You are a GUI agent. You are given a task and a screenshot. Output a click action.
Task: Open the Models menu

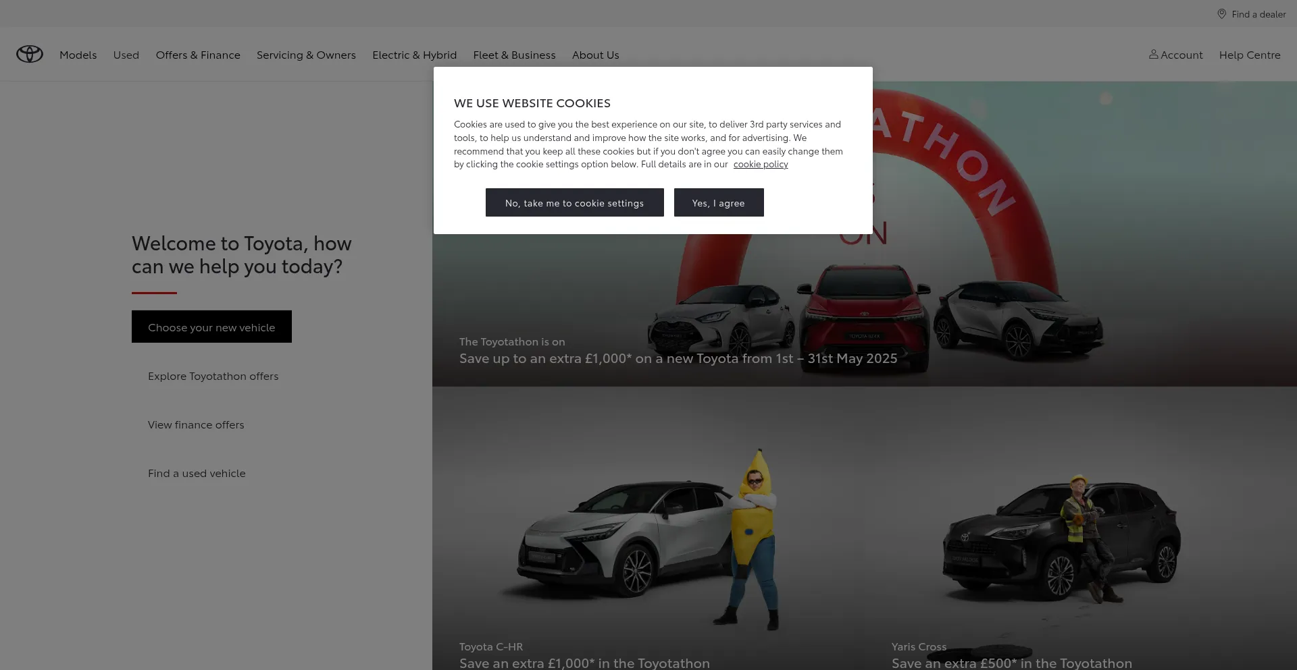[78, 55]
